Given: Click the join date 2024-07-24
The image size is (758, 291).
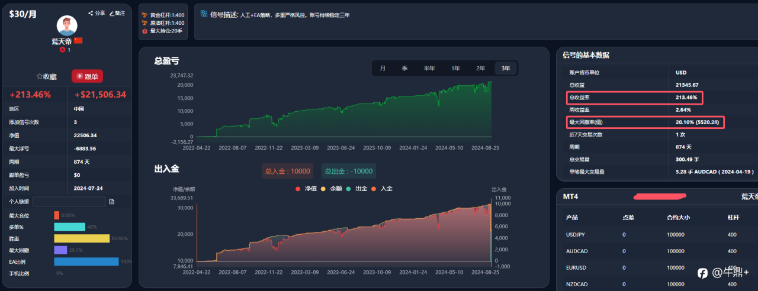Looking at the screenshot, I should click(88, 188).
